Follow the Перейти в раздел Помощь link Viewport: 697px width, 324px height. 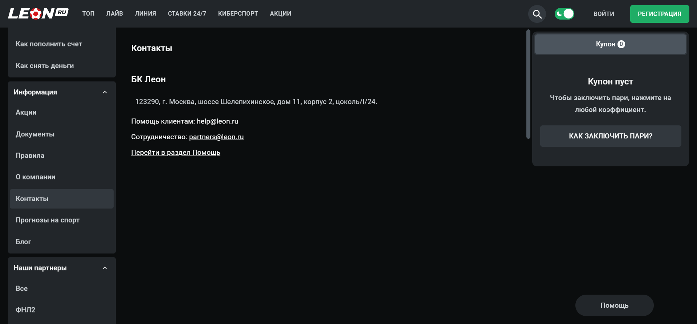click(x=176, y=153)
